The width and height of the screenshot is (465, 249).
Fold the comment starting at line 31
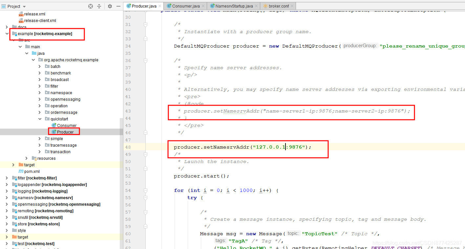tap(145, 25)
